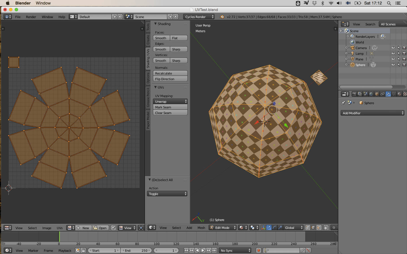Click the Mark Seam button

tap(170, 107)
